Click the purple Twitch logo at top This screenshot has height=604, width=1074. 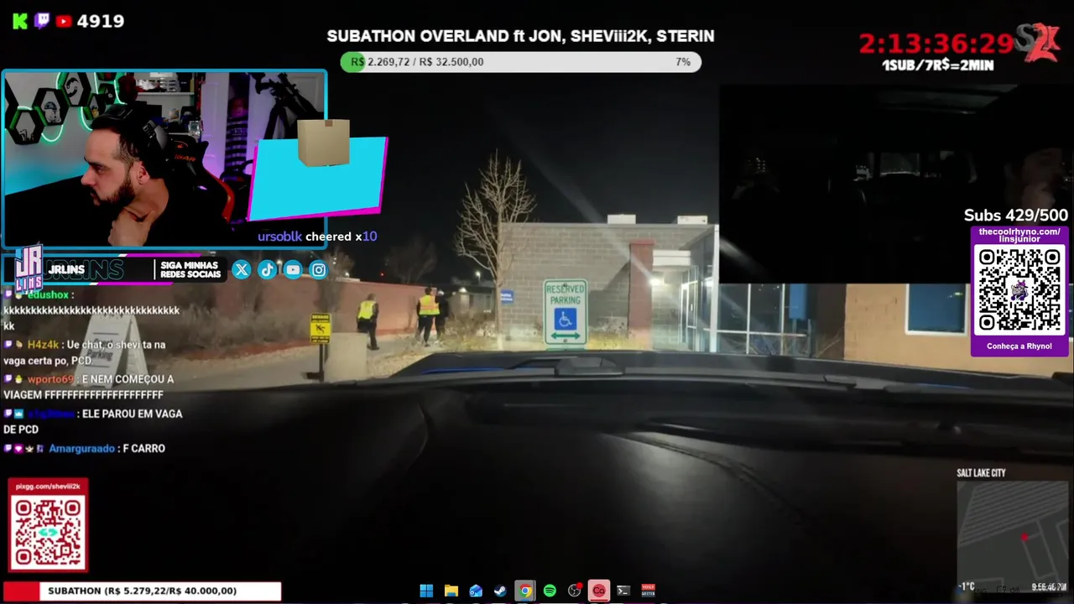pos(42,21)
